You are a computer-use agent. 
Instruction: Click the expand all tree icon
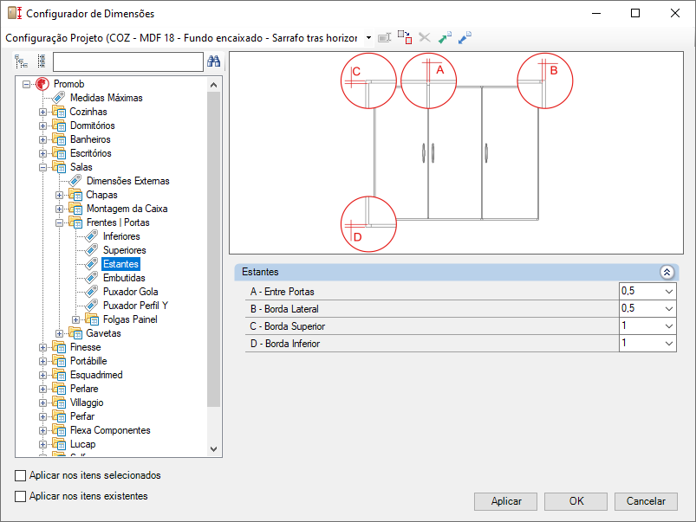tap(21, 61)
